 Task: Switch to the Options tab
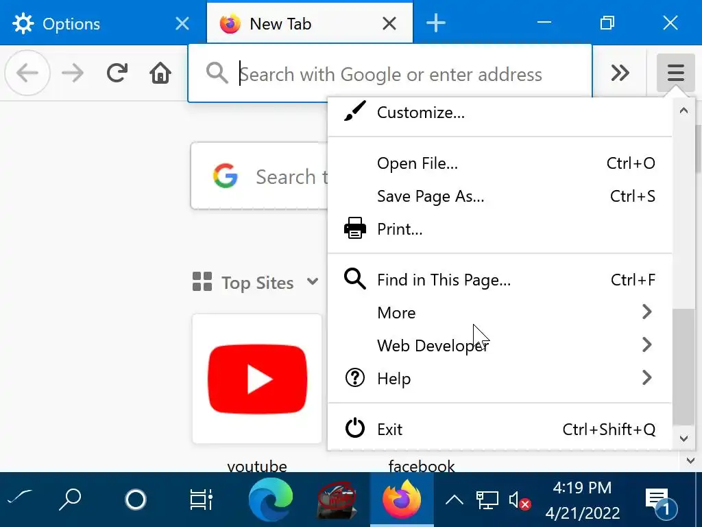103,23
